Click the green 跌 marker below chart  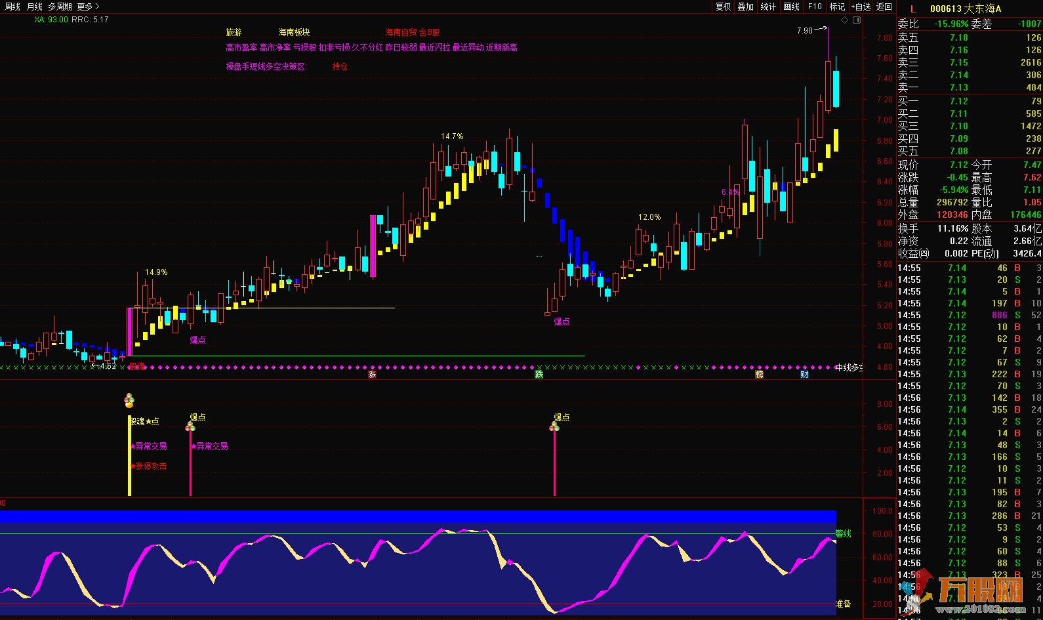[x=539, y=375]
